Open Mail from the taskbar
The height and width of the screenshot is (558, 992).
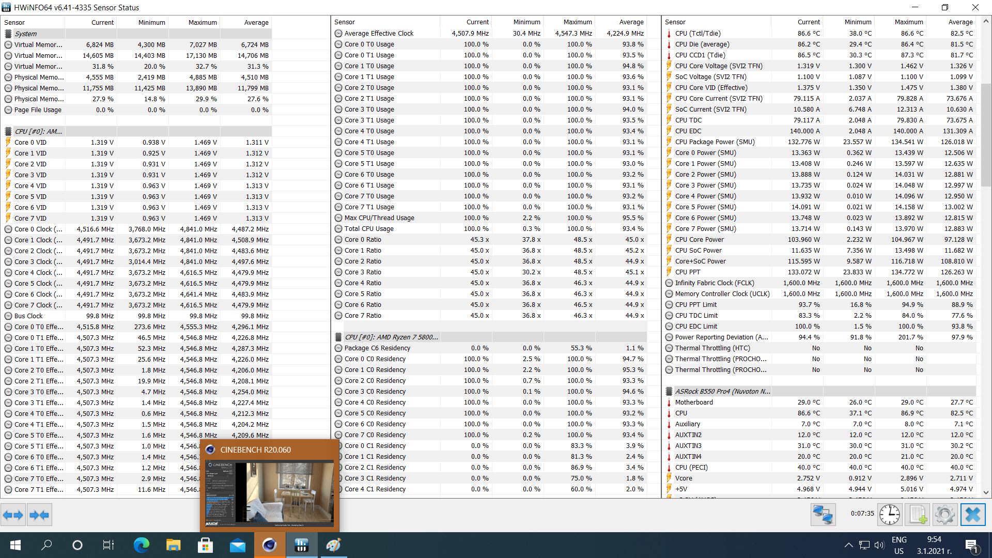tap(237, 545)
